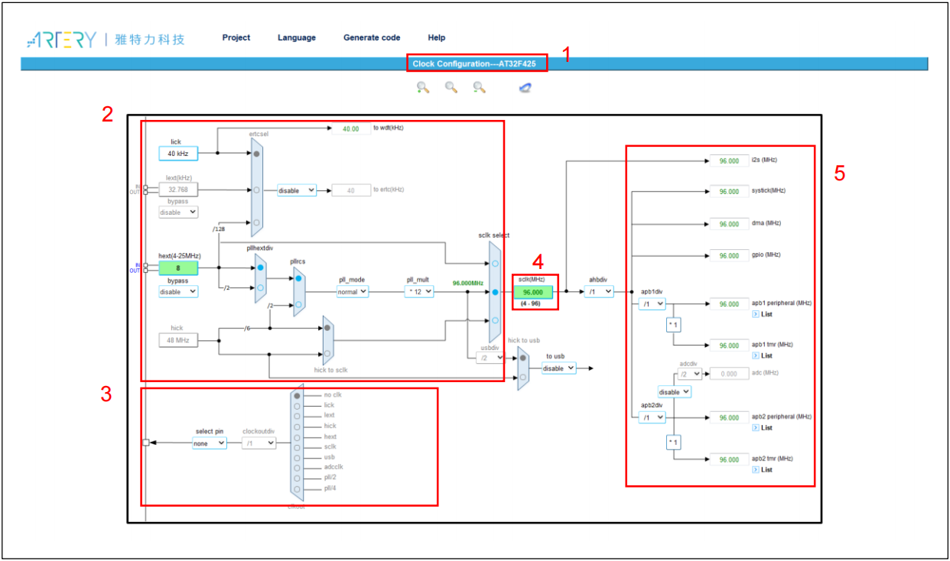Select the top radio in sclk select mux

pyautogui.click(x=495, y=264)
